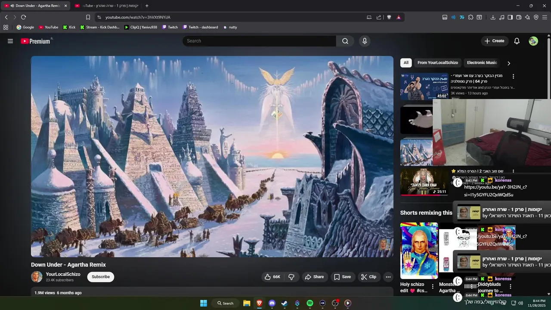
Task: Open the YouTube bookmark
Action: [49, 27]
